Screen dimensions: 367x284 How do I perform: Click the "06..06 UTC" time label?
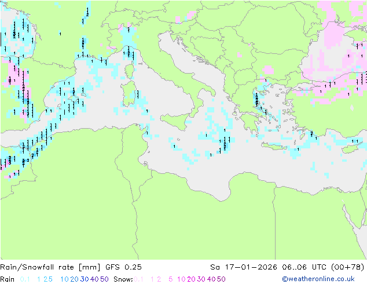pos(304,267)
